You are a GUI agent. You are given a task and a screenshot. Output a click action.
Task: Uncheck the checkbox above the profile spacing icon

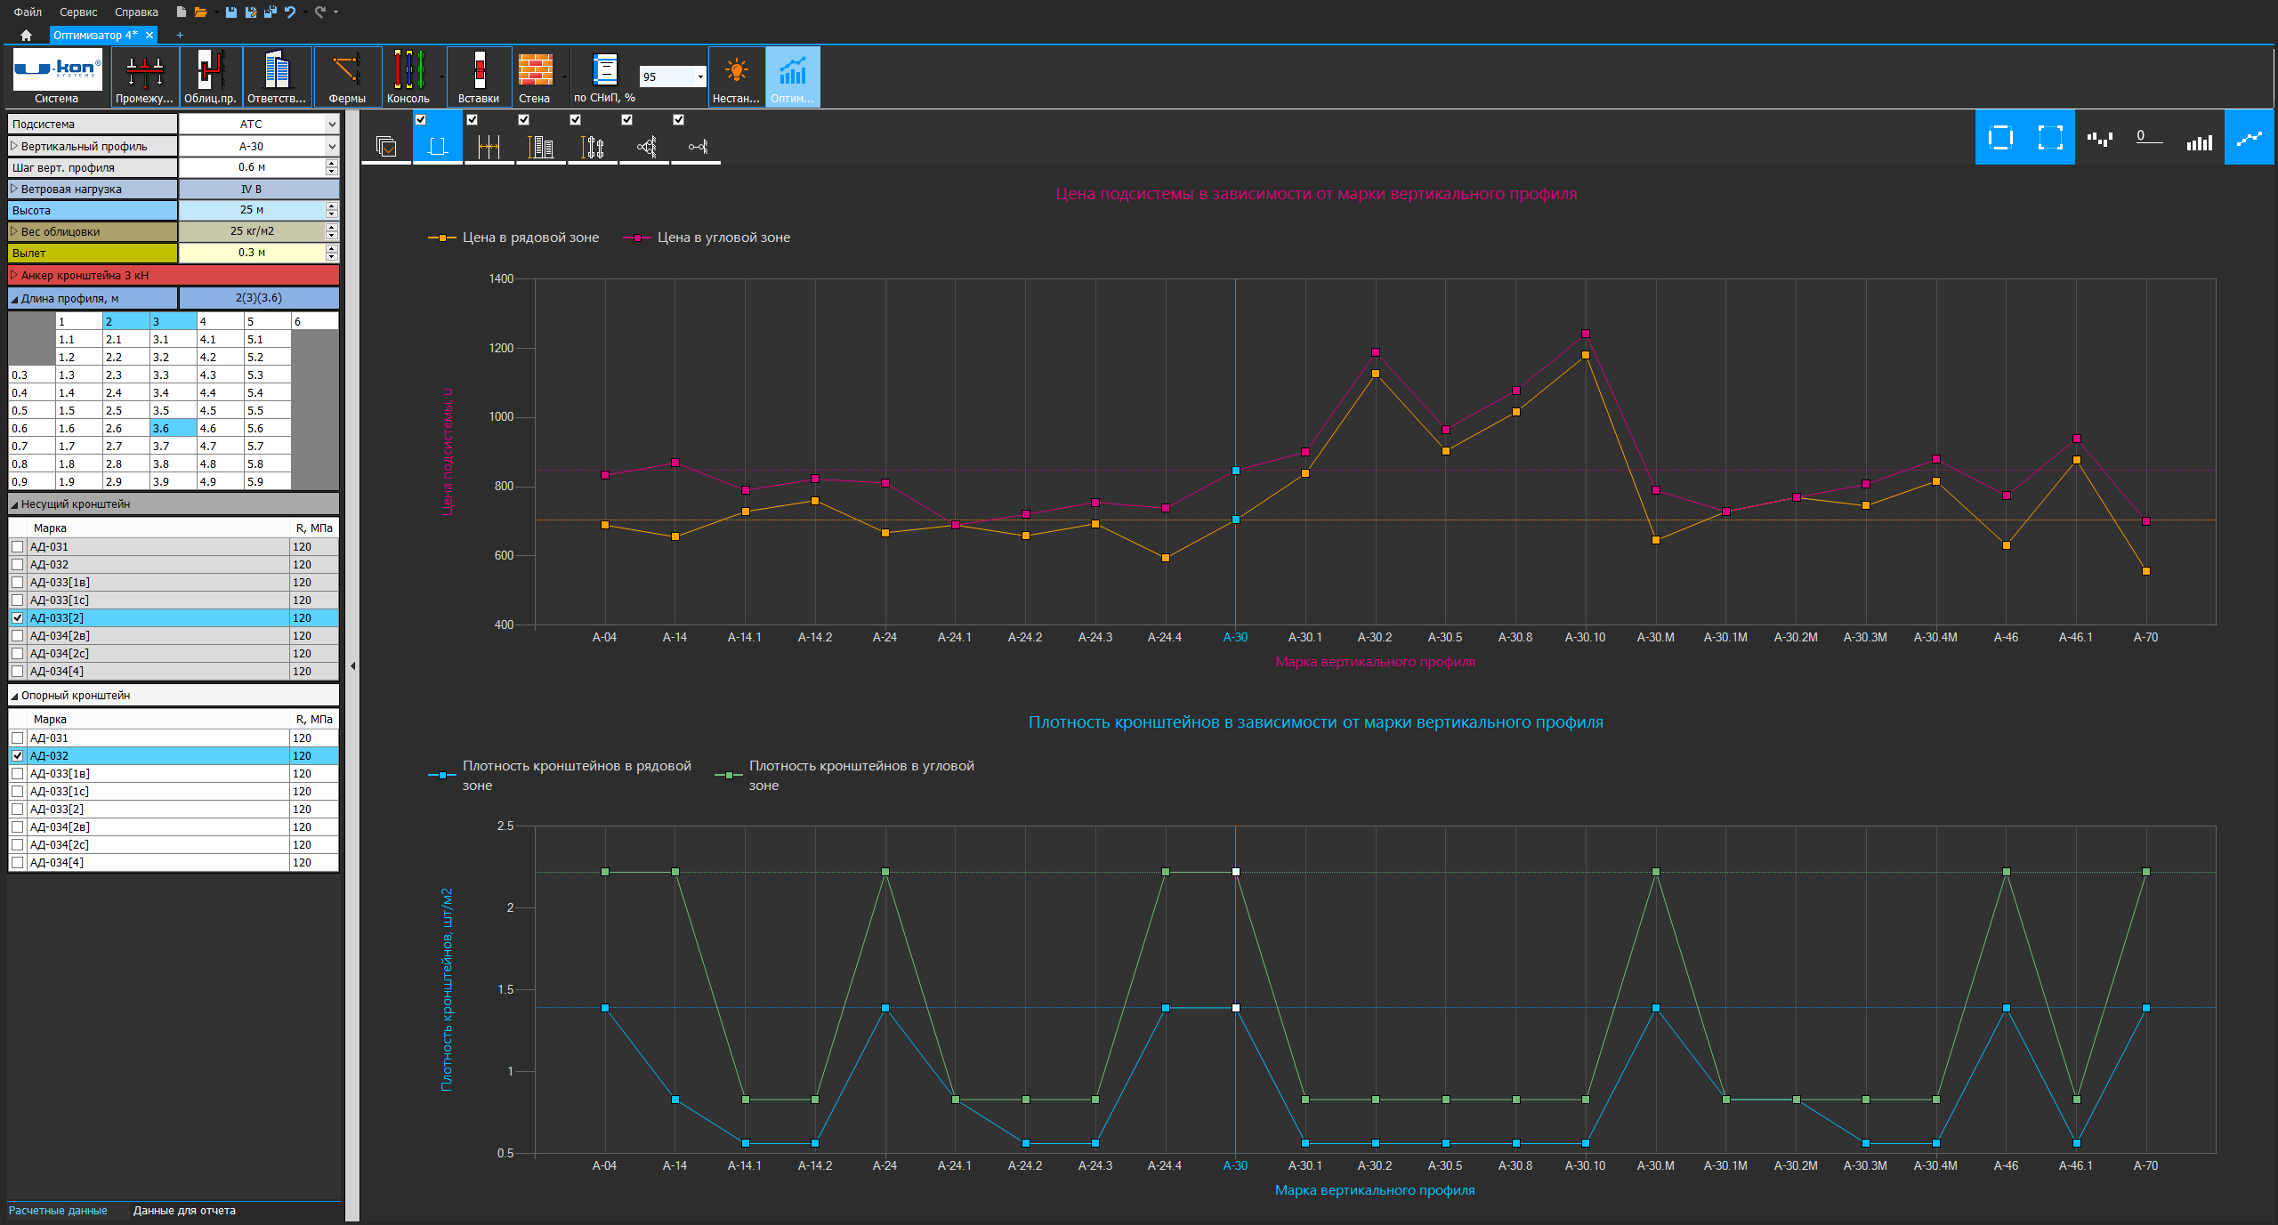tap(473, 119)
